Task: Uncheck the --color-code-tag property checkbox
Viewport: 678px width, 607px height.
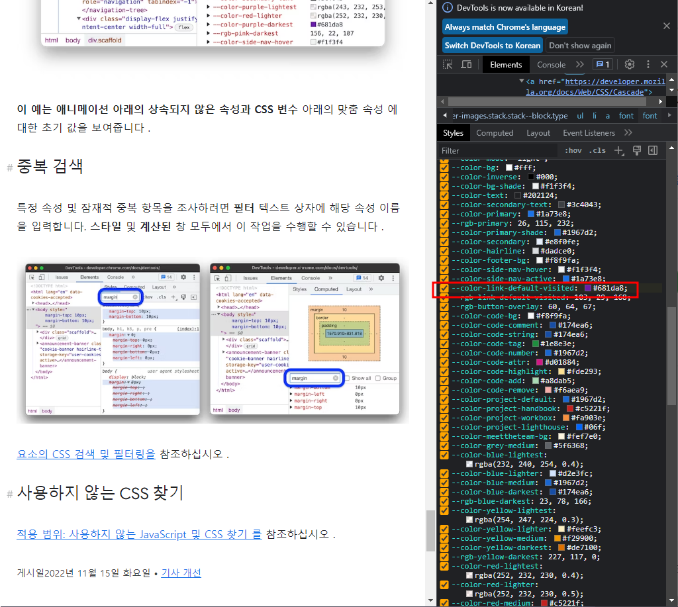Action: (444, 344)
